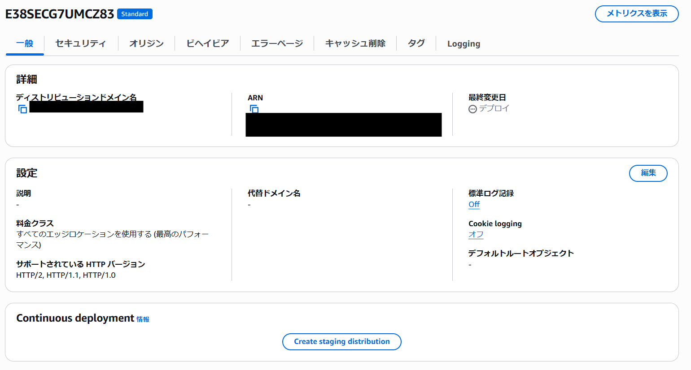This screenshot has width=691, height=370.
Task: Click the 設定 section heading
Action: [26, 173]
